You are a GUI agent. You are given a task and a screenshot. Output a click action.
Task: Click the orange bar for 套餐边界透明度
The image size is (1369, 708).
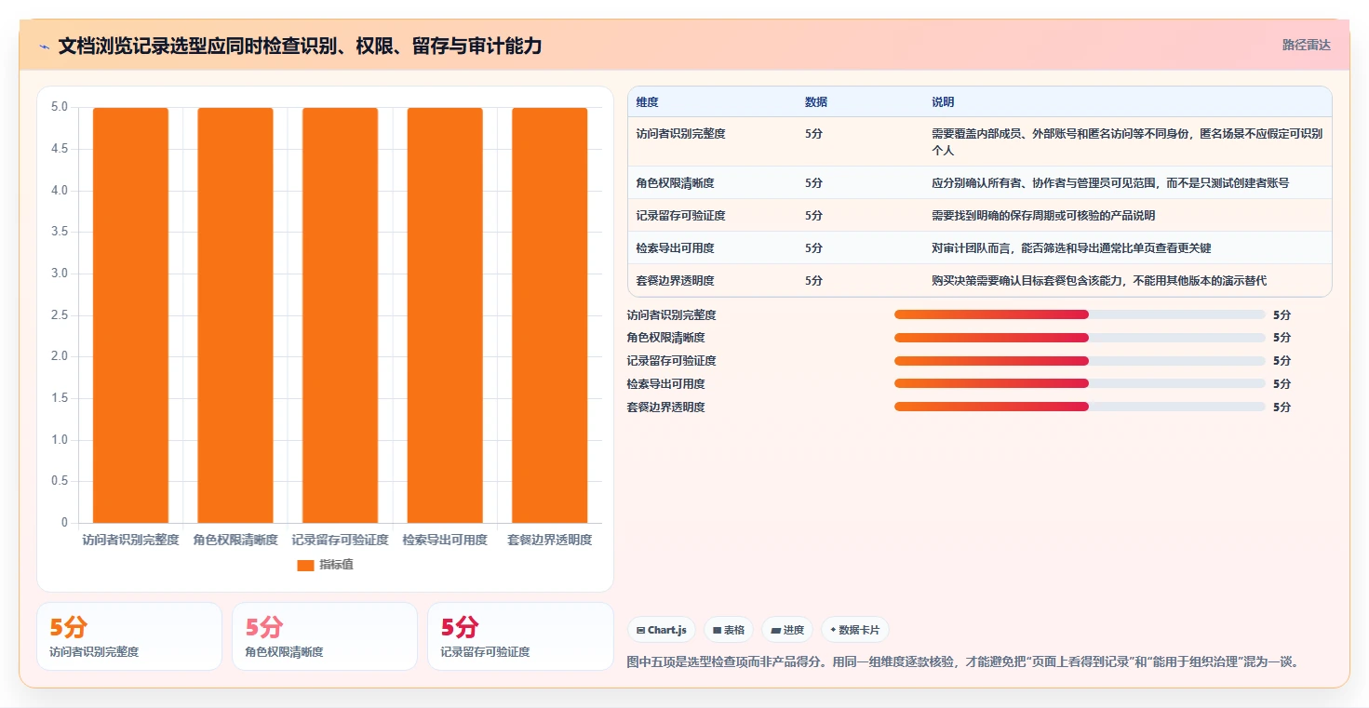click(550, 315)
